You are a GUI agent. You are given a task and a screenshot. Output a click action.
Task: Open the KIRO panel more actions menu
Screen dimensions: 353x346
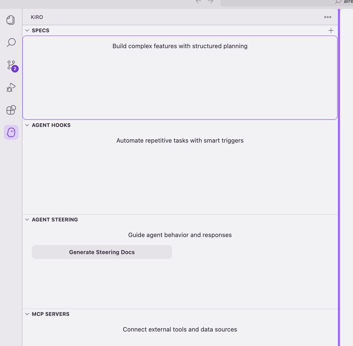click(x=327, y=17)
